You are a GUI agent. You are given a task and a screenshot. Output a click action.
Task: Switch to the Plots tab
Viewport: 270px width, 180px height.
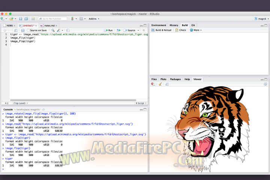click(163, 79)
